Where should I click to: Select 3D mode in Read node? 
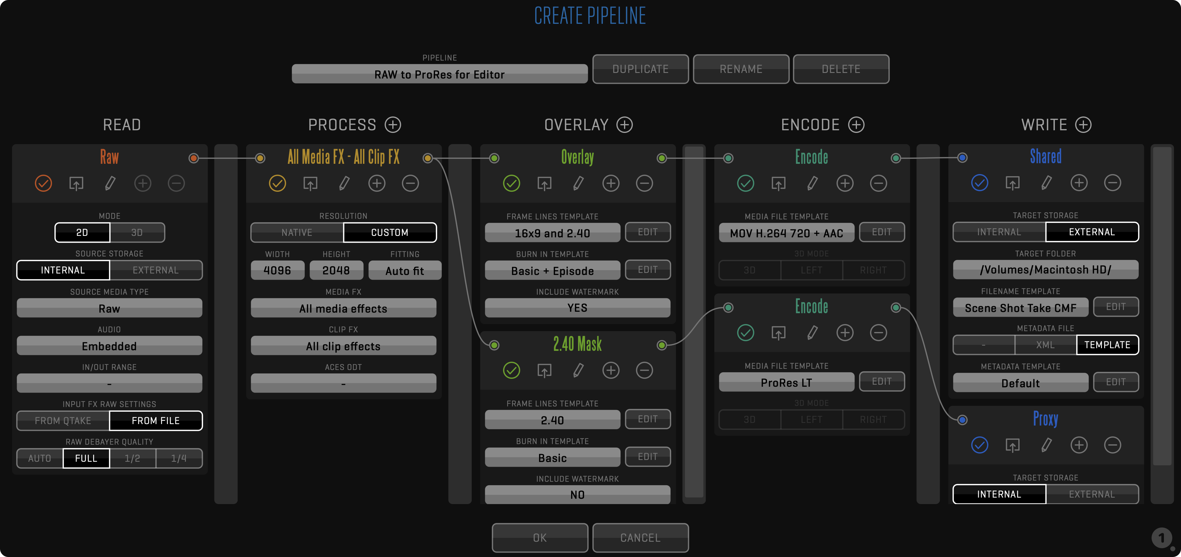(137, 232)
